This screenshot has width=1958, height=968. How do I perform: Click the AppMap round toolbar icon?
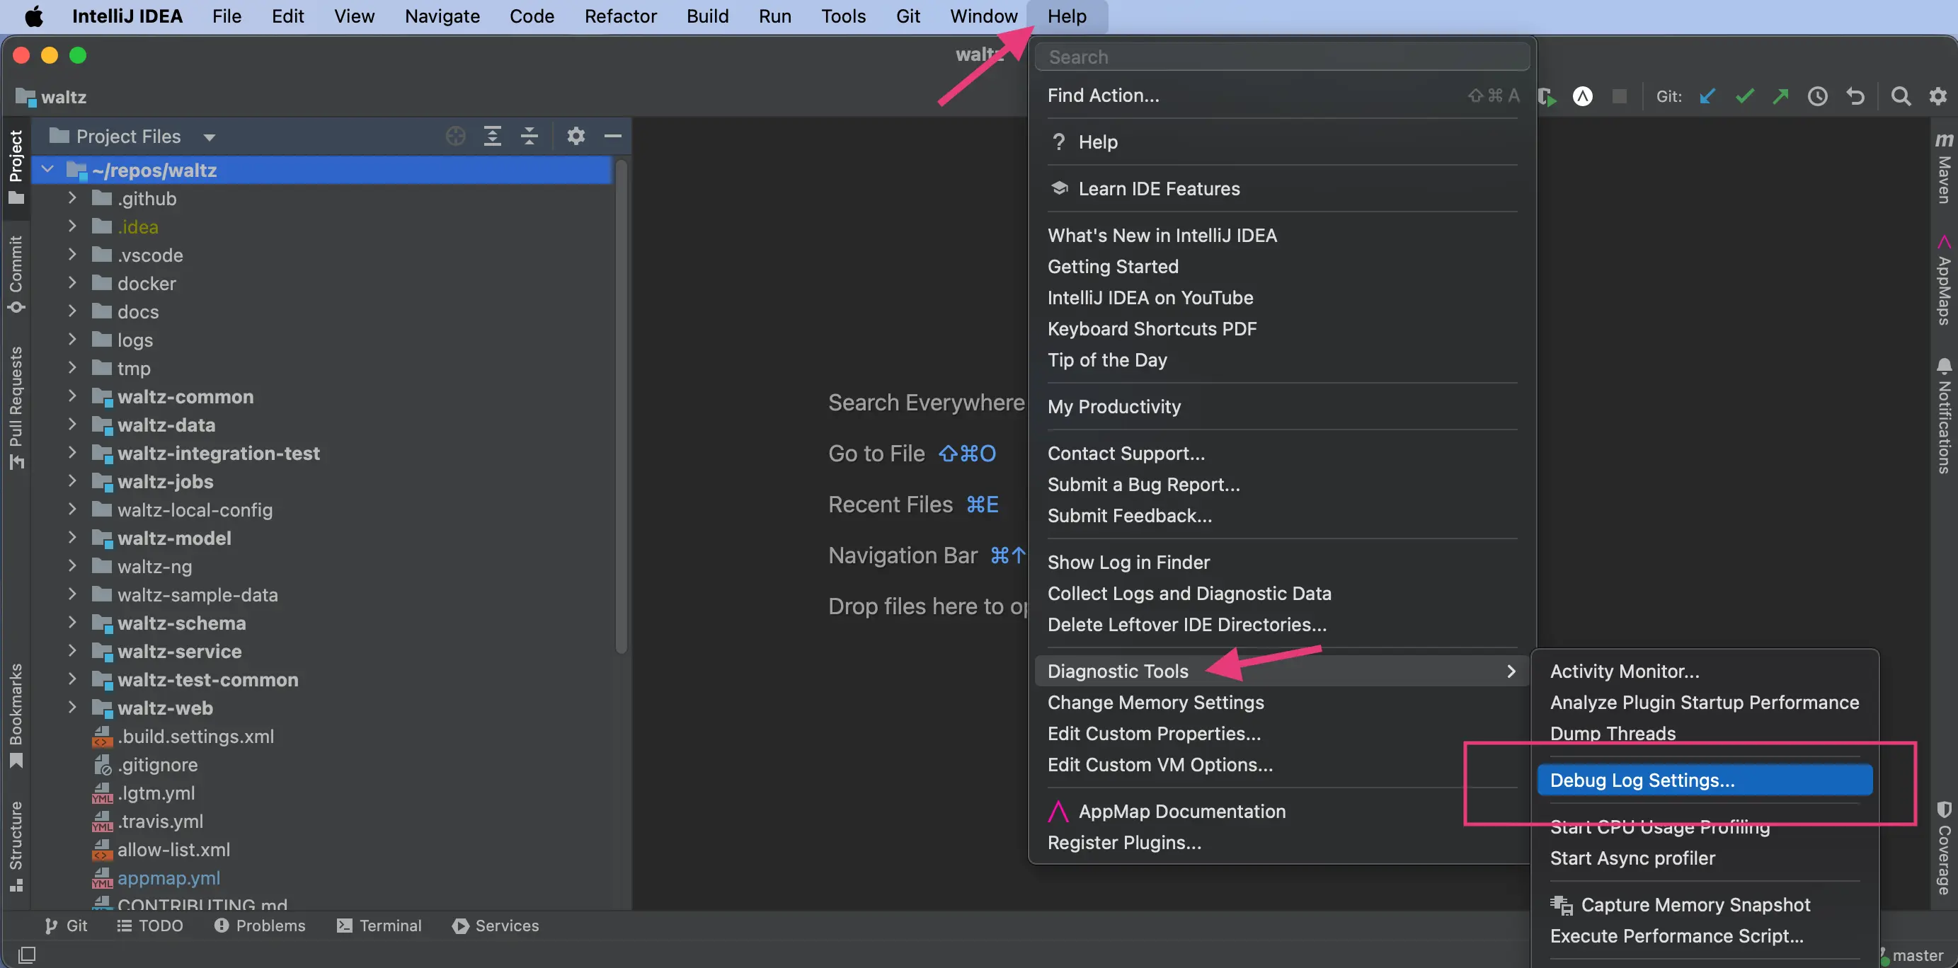[1583, 96]
